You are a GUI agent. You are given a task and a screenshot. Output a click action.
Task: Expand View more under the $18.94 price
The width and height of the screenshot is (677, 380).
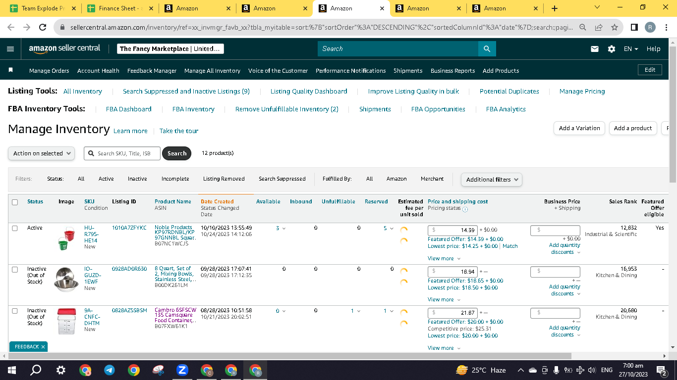coord(444,299)
